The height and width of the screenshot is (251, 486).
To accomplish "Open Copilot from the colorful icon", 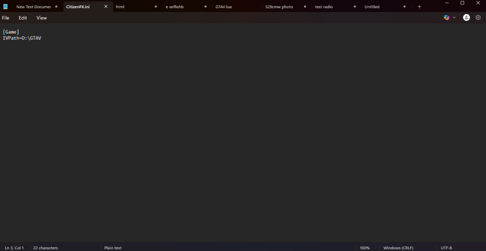I will pos(446,17).
